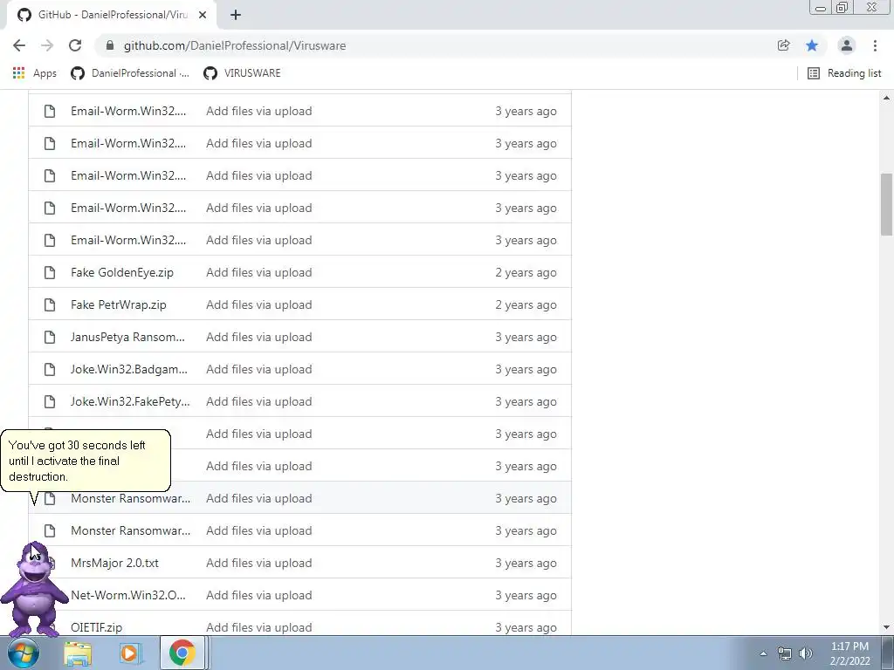
Task: Open the DanielProfessional bookmark
Action: (x=130, y=73)
